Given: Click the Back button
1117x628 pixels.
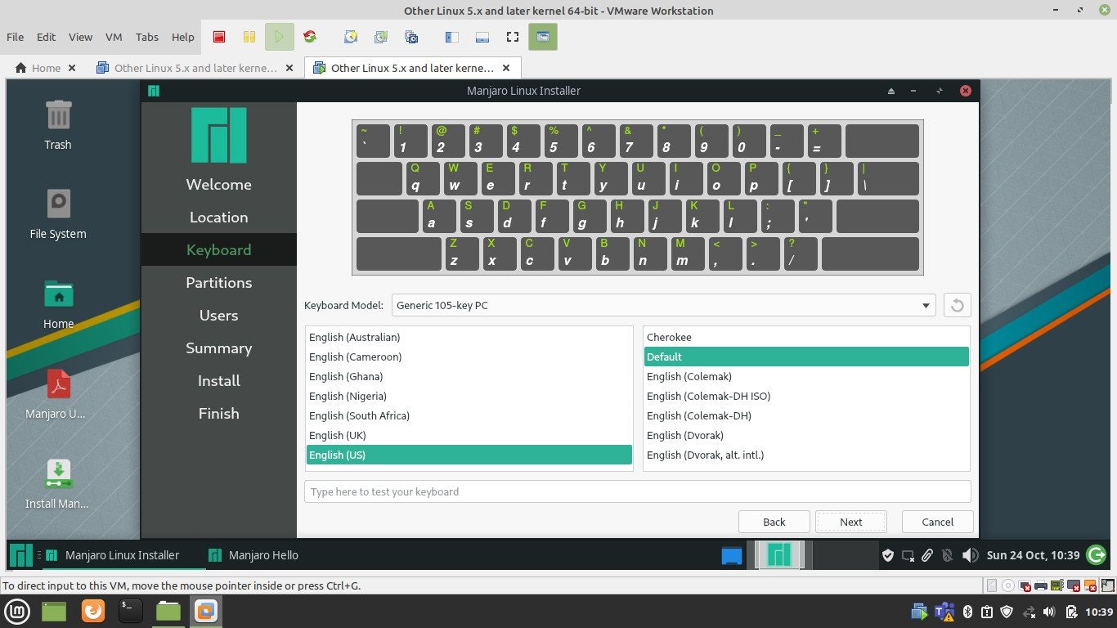Looking at the screenshot, I should coord(774,522).
